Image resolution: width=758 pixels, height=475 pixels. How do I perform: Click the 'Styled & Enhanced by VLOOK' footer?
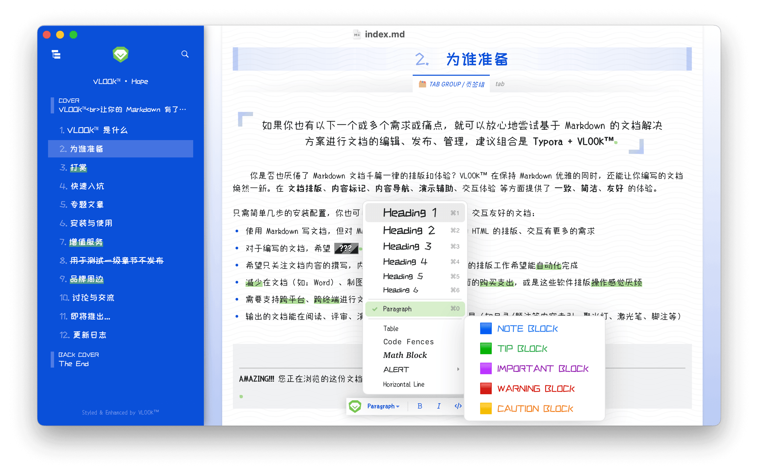(120, 413)
